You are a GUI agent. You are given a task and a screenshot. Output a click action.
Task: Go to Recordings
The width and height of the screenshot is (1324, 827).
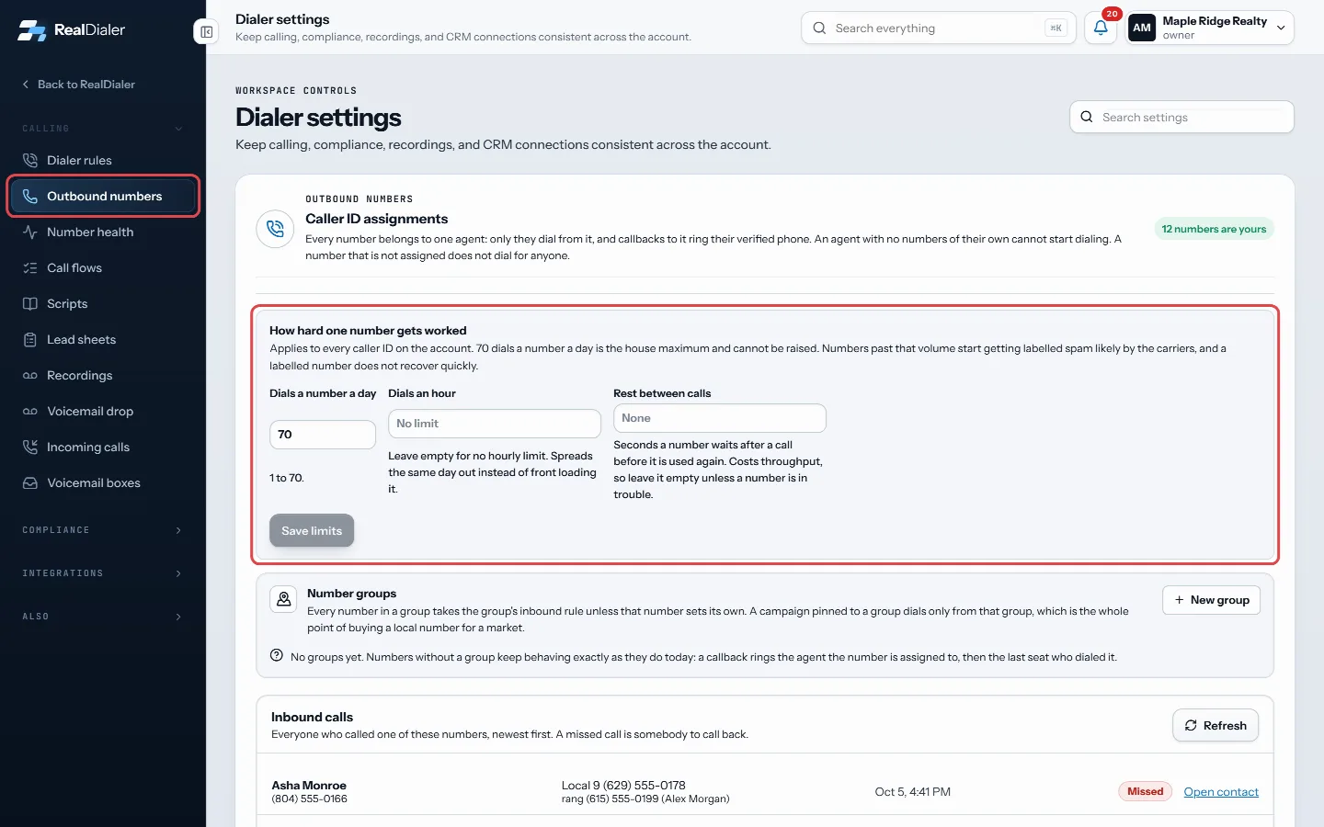coord(102,375)
